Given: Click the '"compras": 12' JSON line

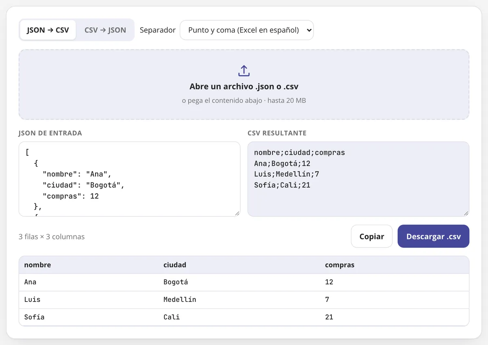Looking at the screenshot, I should [71, 196].
